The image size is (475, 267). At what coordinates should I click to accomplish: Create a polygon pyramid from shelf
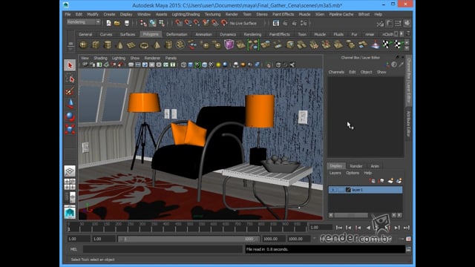[157, 45]
